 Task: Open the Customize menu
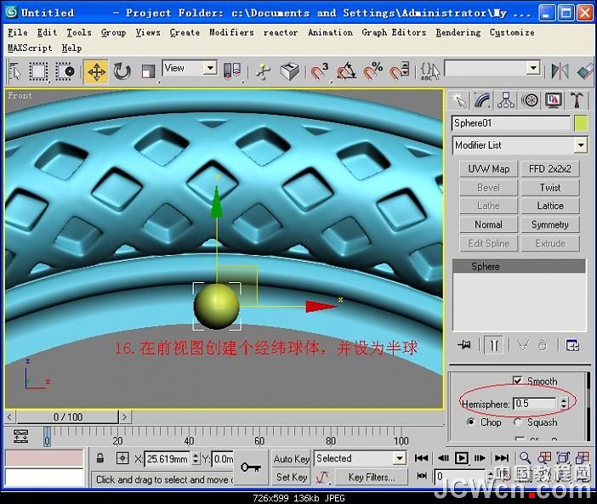click(512, 32)
